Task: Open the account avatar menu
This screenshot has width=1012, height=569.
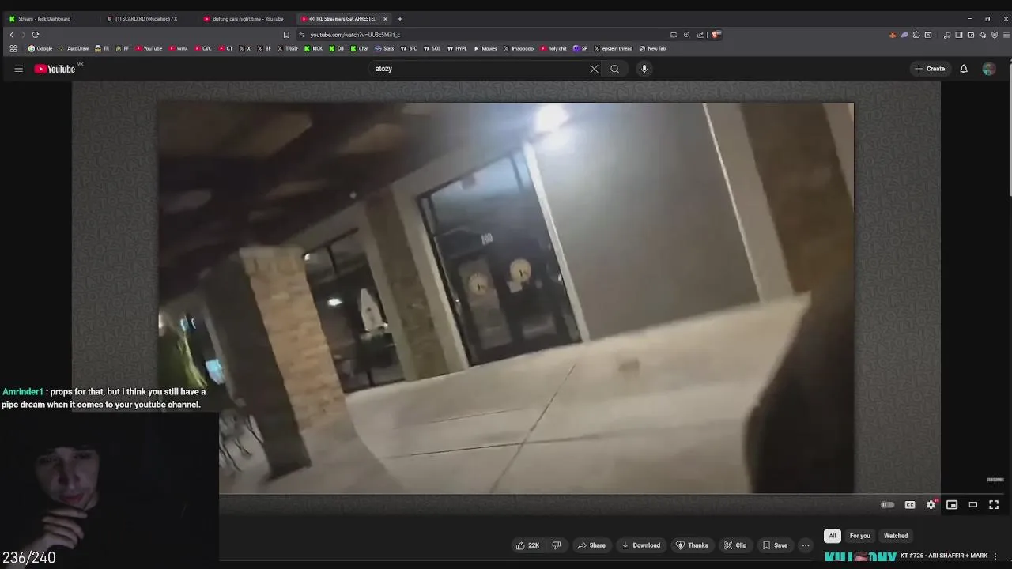Action: click(x=988, y=69)
